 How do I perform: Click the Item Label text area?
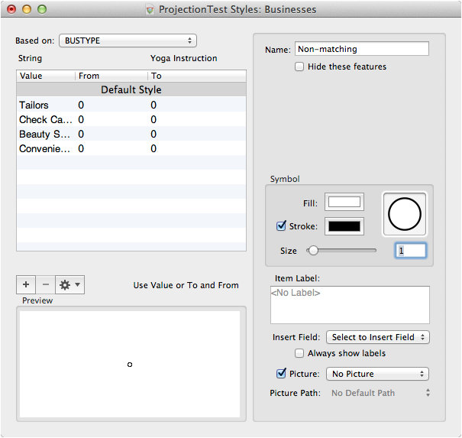350,305
